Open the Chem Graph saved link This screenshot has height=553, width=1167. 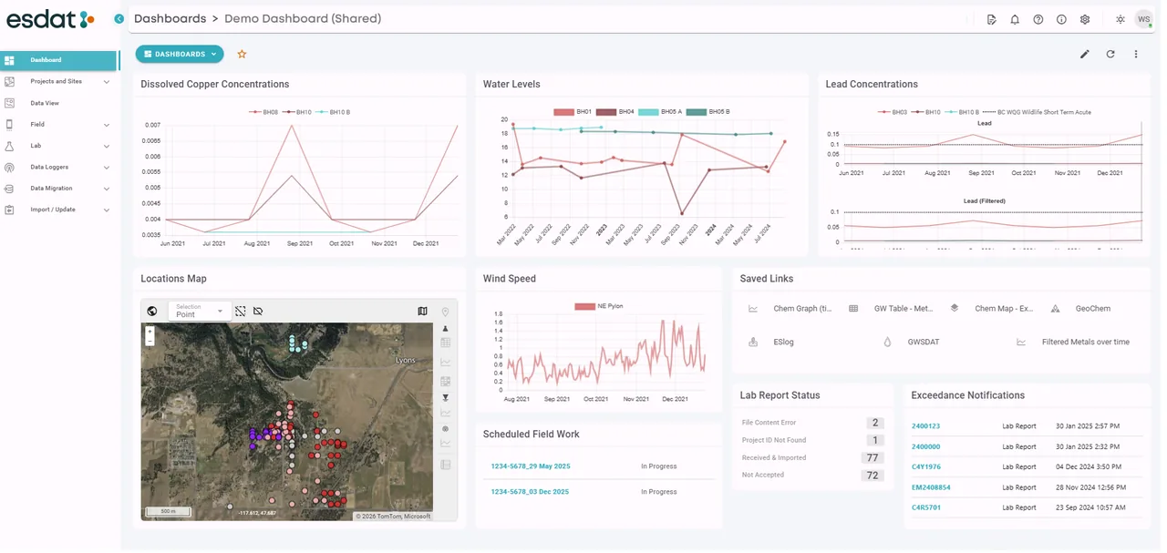click(802, 309)
